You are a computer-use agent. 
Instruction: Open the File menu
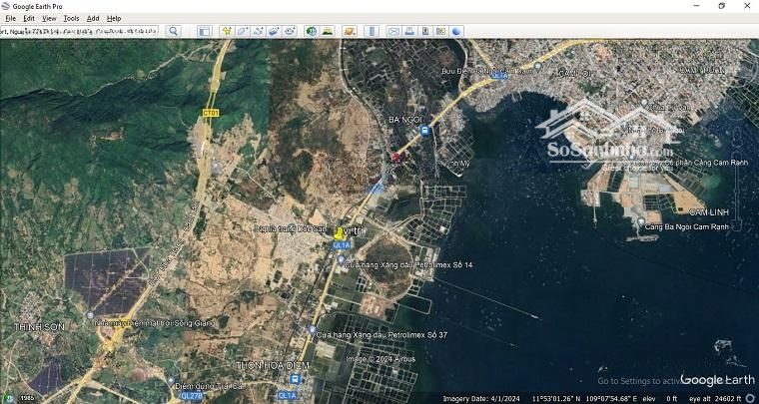(x=11, y=18)
